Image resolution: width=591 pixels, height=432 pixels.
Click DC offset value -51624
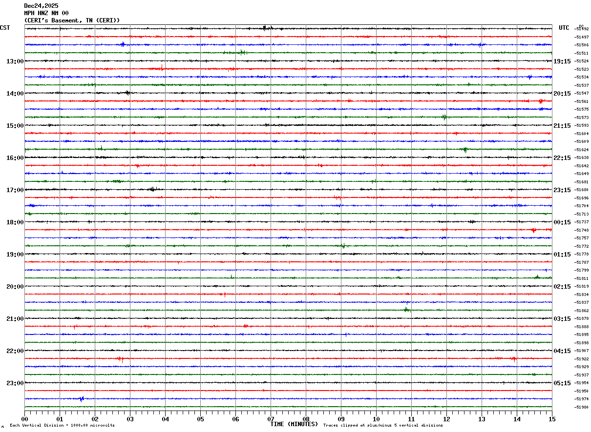(582, 150)
